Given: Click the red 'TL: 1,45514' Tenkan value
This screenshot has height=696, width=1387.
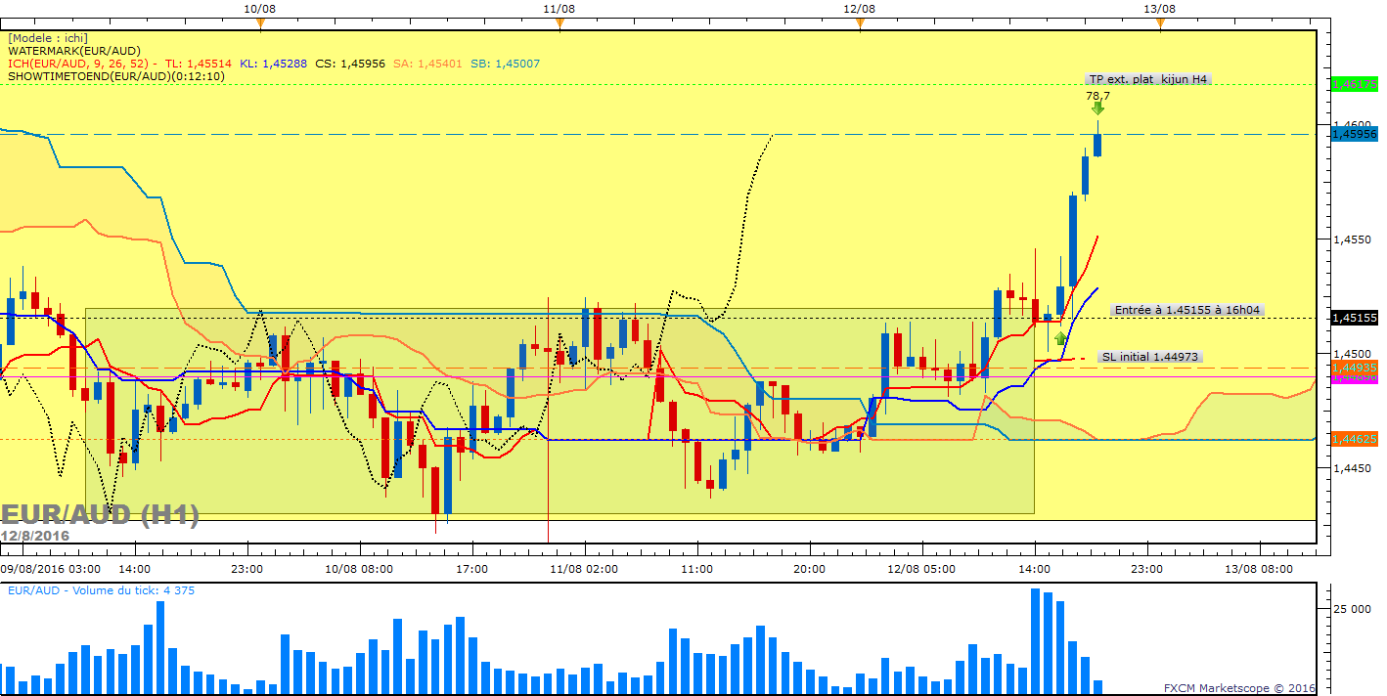Looking at the screenshot, I should pyautogui.click(x=199, y=64).
